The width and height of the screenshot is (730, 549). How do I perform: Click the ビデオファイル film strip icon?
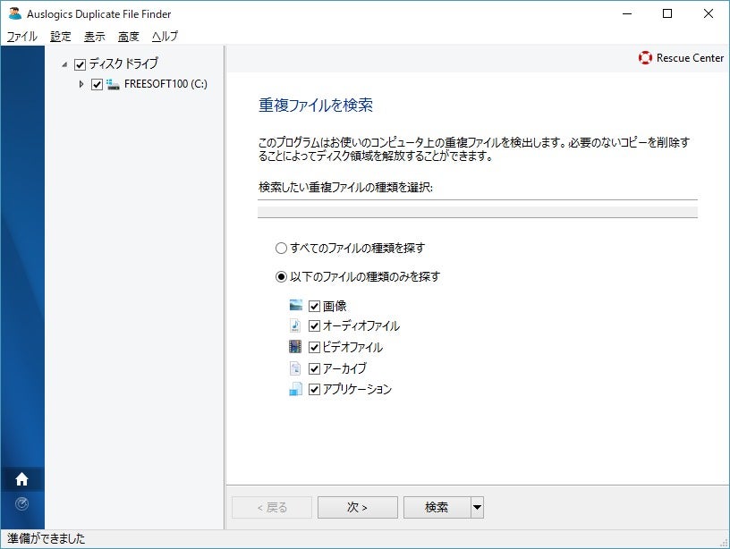295,346
